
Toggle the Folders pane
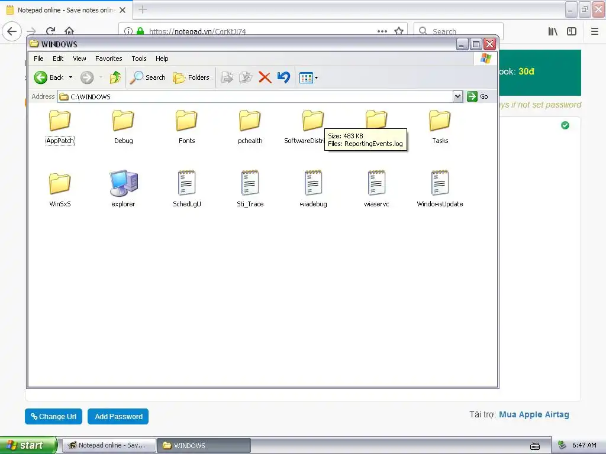point(191,77)
